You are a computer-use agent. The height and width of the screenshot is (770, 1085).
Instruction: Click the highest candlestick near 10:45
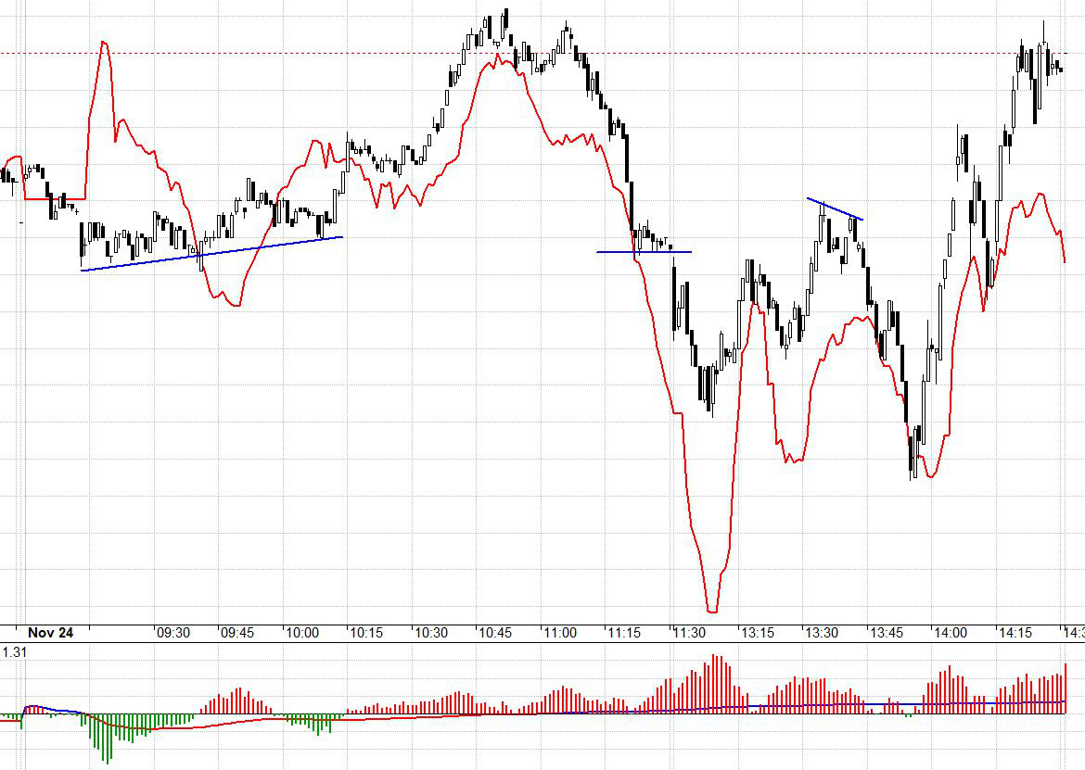tap(505, 20)
